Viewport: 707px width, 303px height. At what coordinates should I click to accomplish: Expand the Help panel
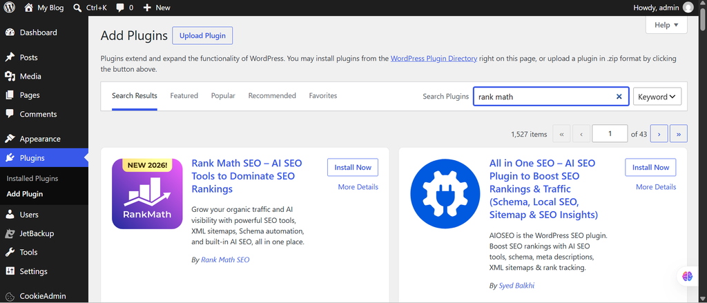click(x=666, y=26)
